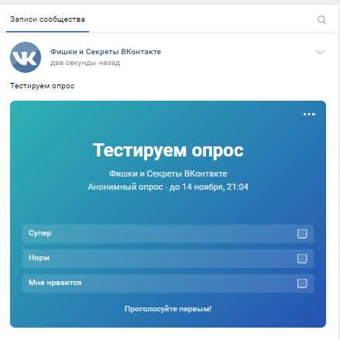Click the Анонимный опрос deadline line
The image size is (340, 340).
(x=168, y=187)
